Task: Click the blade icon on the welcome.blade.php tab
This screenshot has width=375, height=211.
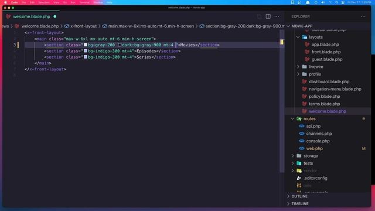Action: point(8,16)
